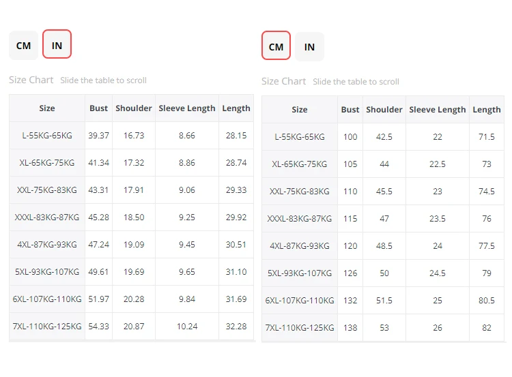Click length value 82

tap(487, 327)
